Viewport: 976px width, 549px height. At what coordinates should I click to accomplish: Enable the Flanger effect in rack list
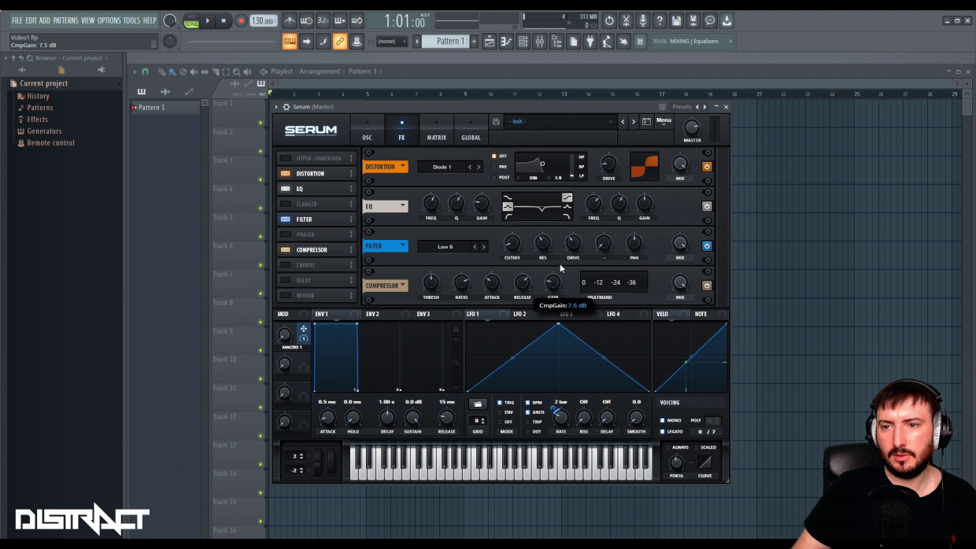click(x=286, y=204)
